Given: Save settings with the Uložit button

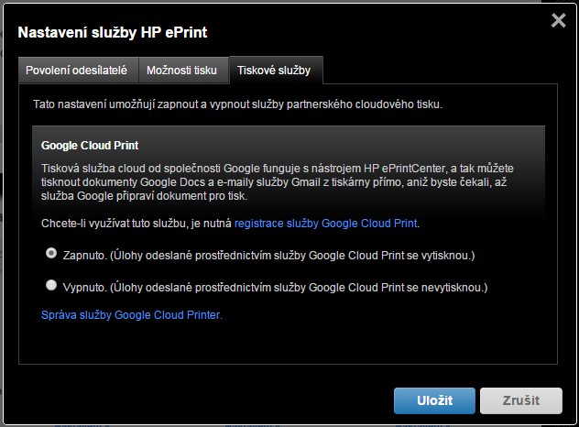Looking at the screenshot, I should tap(434, 400).
